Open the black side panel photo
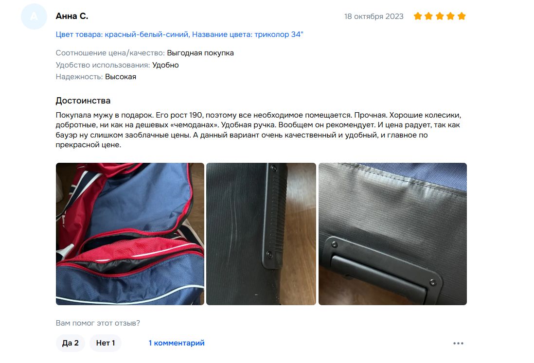The height and width of the screenshot is (363, 534). click(261, 234)
